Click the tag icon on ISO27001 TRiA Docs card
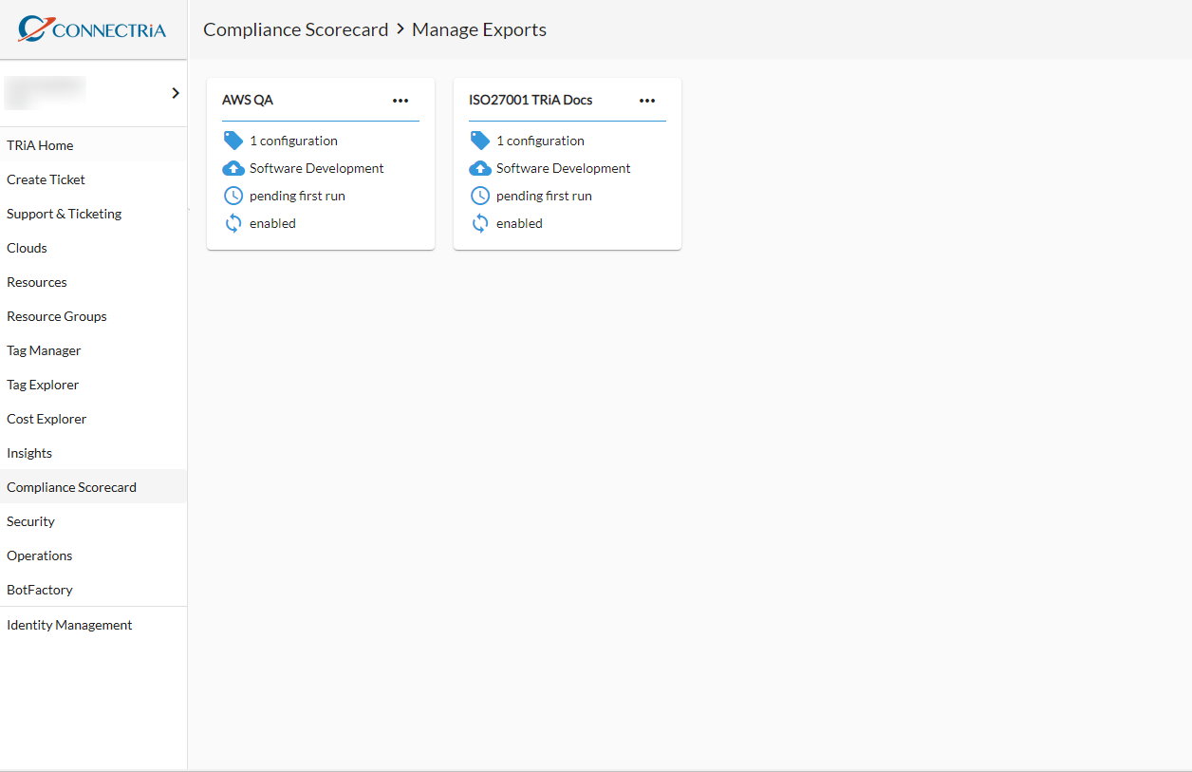 (x=480, y=141)
